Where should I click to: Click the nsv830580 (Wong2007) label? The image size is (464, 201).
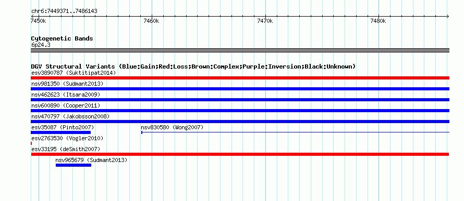tap(172, 127)
